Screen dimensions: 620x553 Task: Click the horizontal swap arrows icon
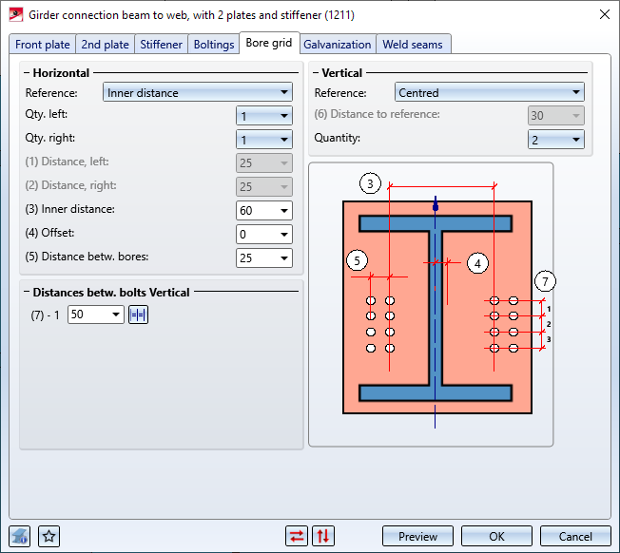click(x=298, y=536)
